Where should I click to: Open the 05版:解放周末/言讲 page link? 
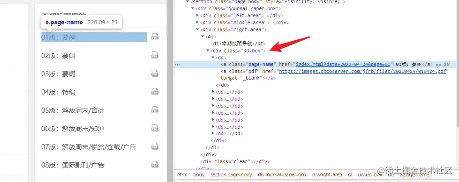[x=73, y=110]
